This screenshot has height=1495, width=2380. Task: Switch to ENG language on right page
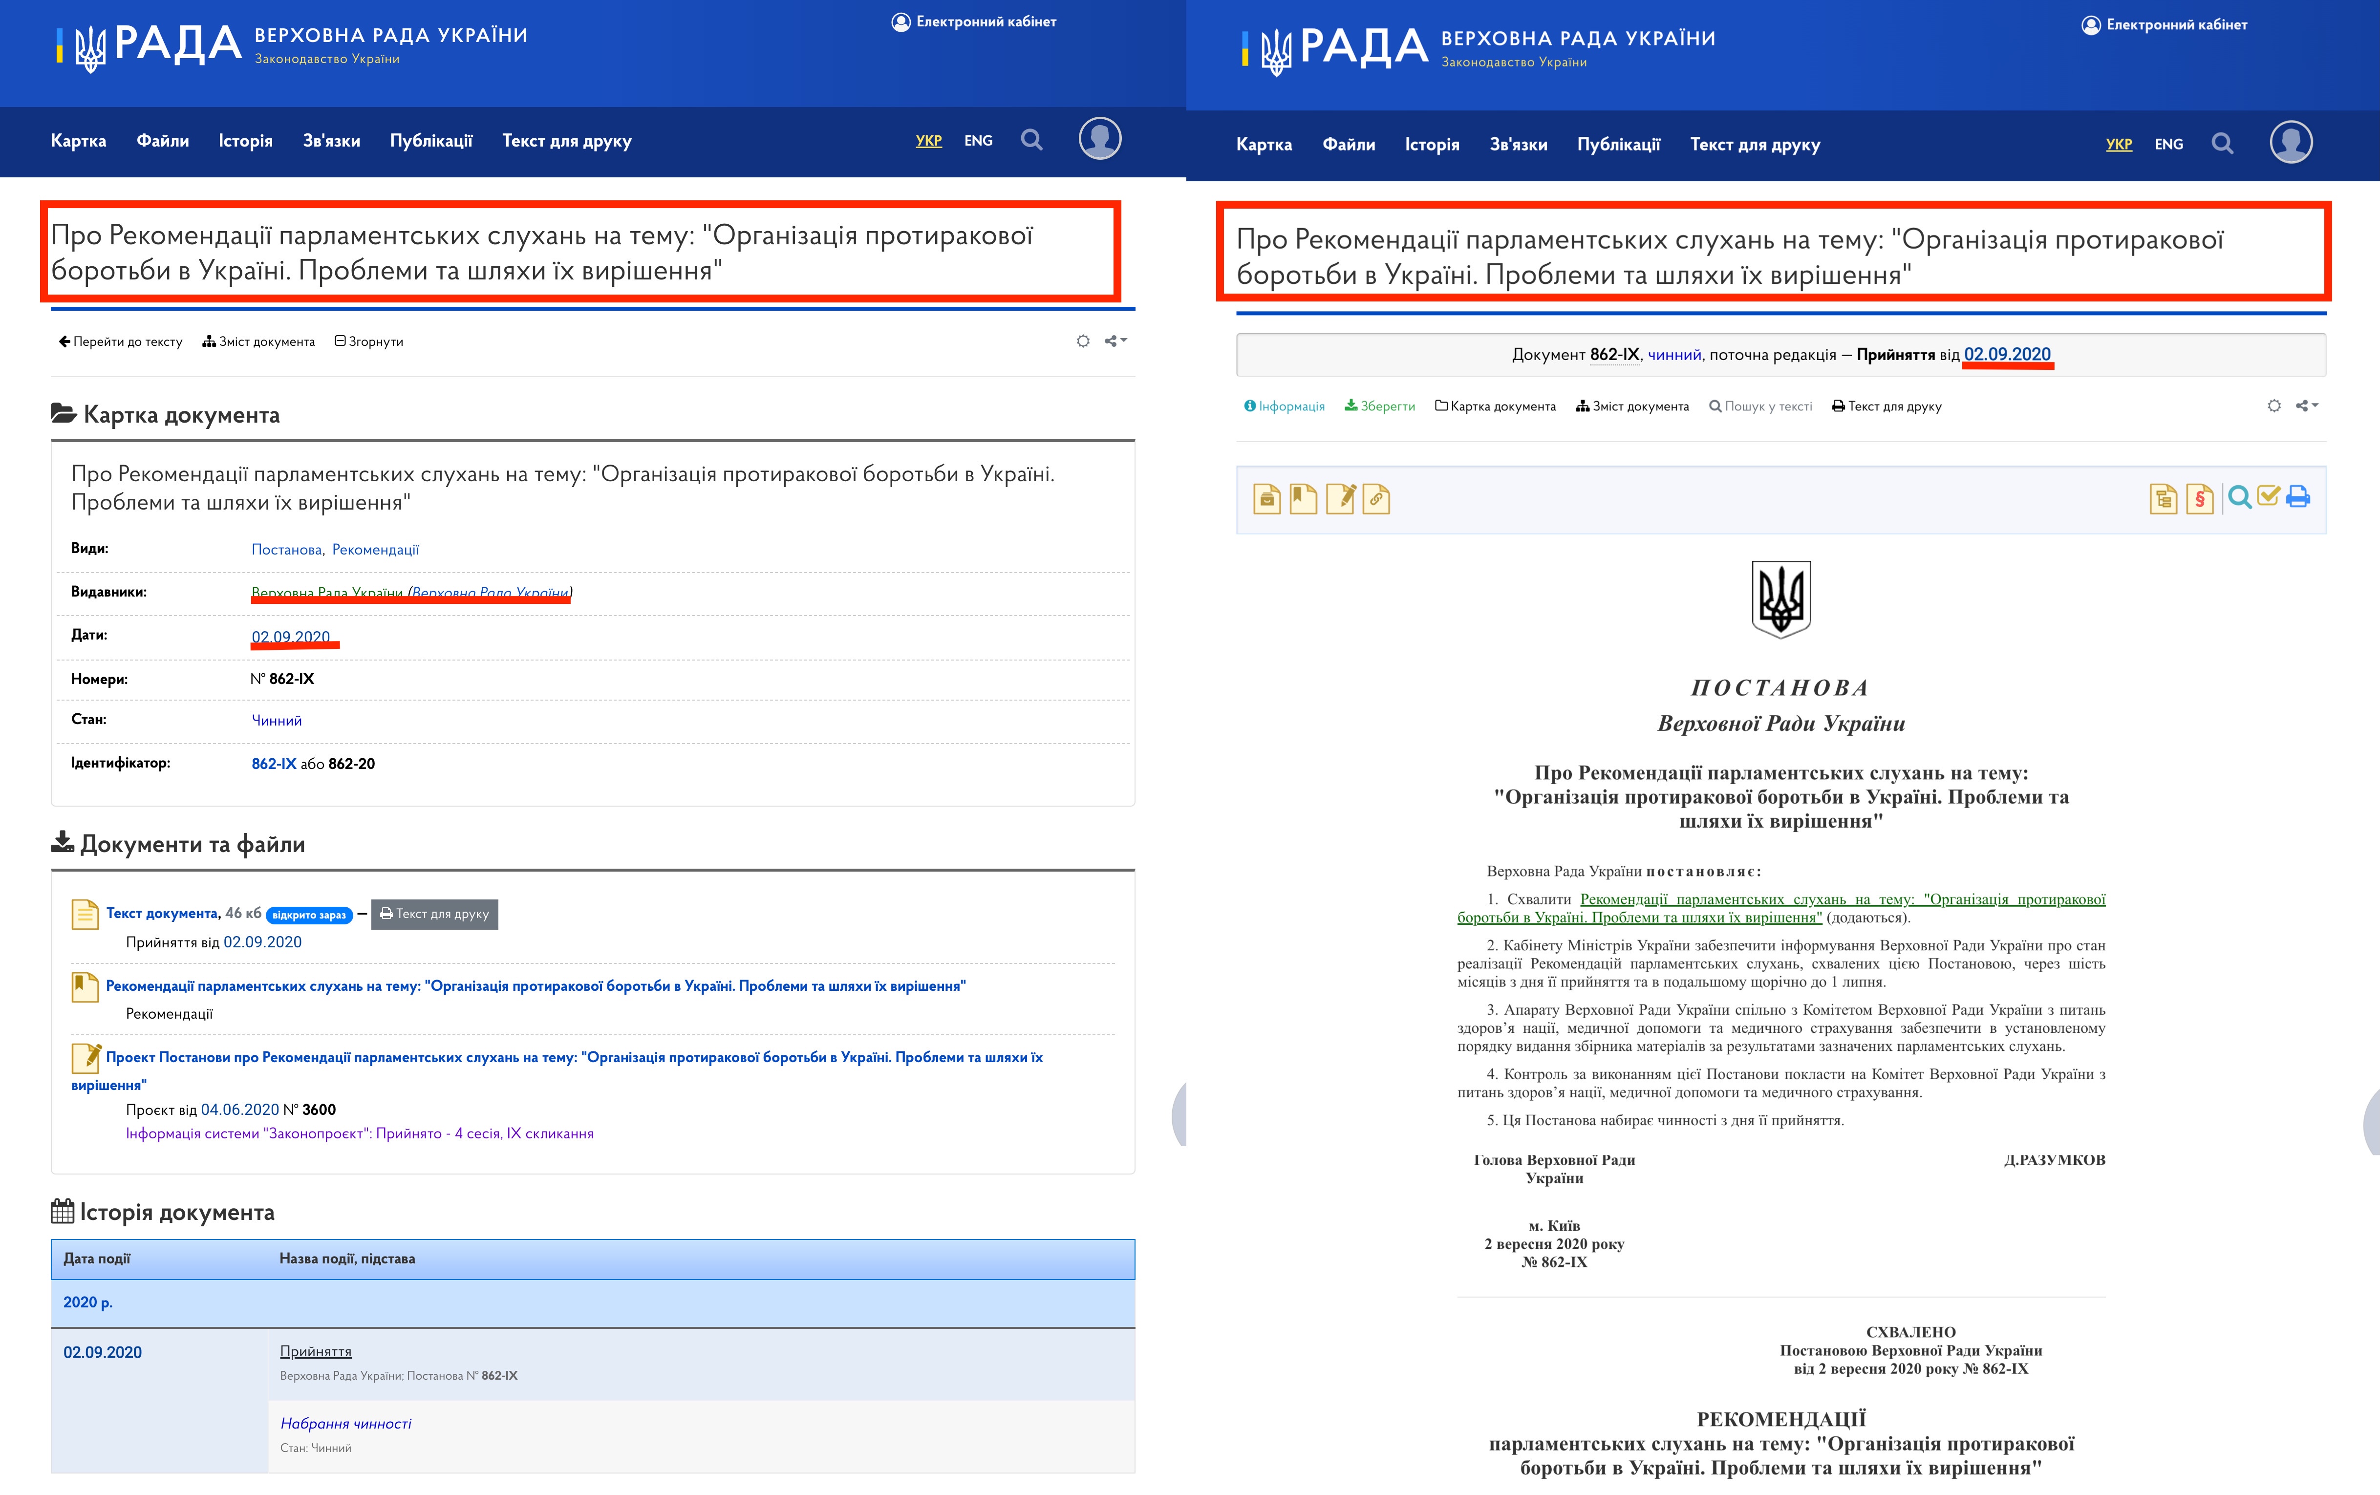(2168, 144)
